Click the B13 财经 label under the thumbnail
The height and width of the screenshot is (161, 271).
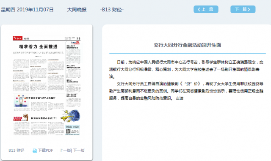[17, 150]
